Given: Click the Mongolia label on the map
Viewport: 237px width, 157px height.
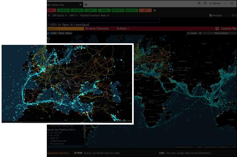Looking at the screenshot, I should pyautogui.click(x=209, y=62).
